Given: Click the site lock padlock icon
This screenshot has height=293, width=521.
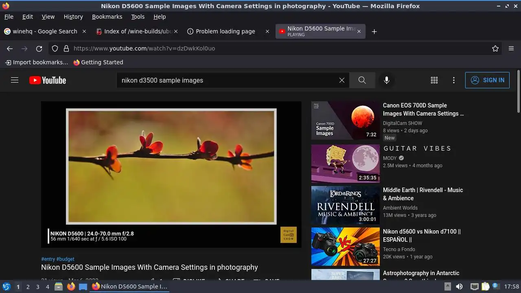Looking at the screenshot, I should coord(66,48).
